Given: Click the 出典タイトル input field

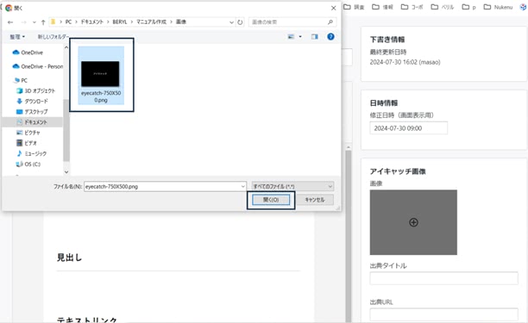Looking at the screenshot, I should click(x=443, y=278).
